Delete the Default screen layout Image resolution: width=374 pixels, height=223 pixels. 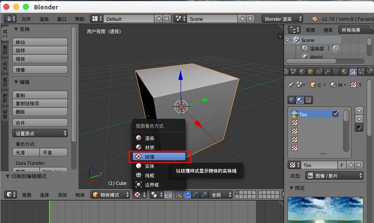click(167, 19)
